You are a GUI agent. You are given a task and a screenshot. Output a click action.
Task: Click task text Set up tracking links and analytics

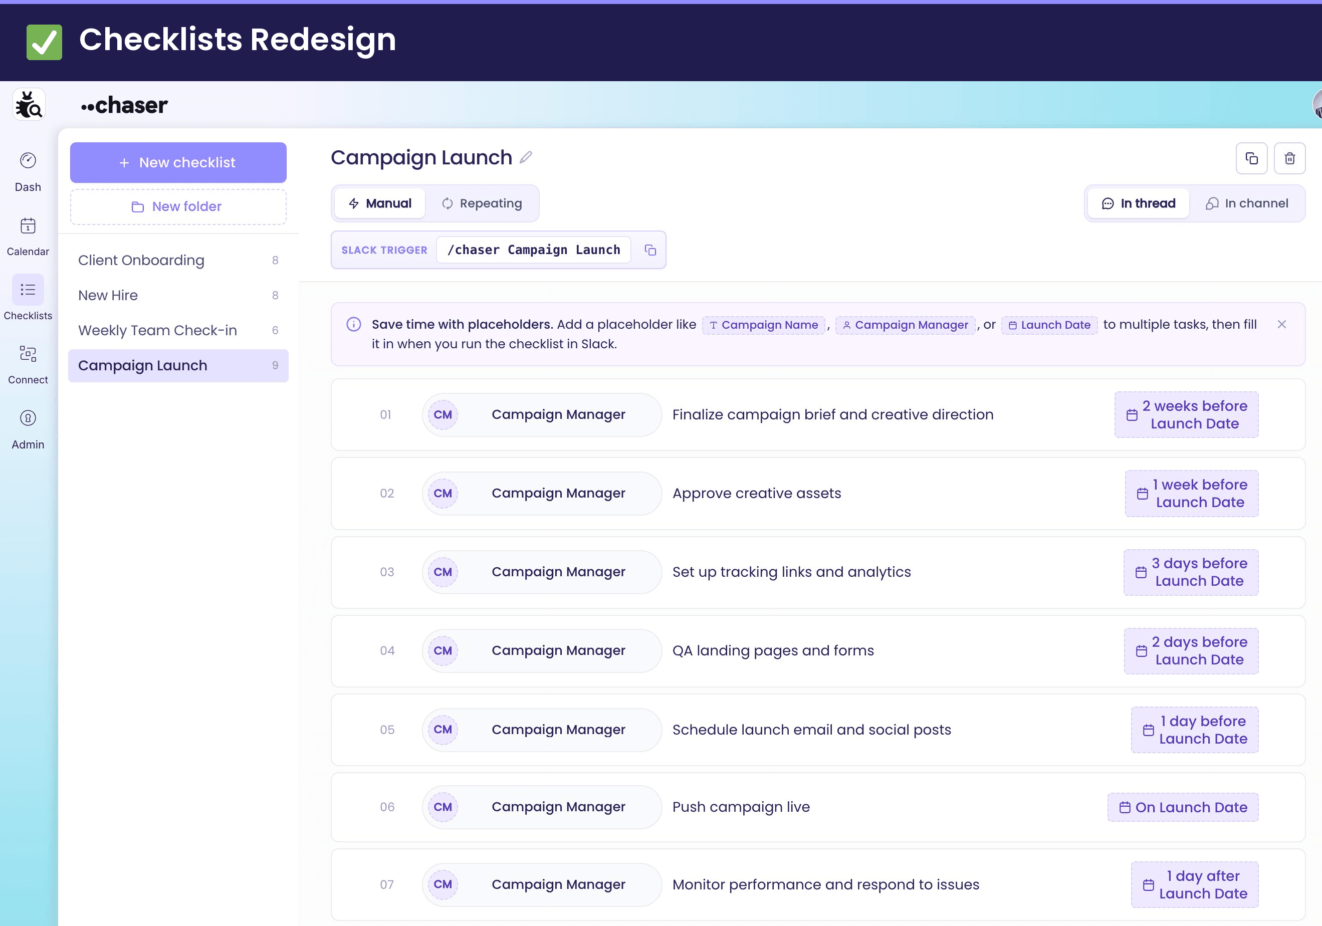point(792,572)
